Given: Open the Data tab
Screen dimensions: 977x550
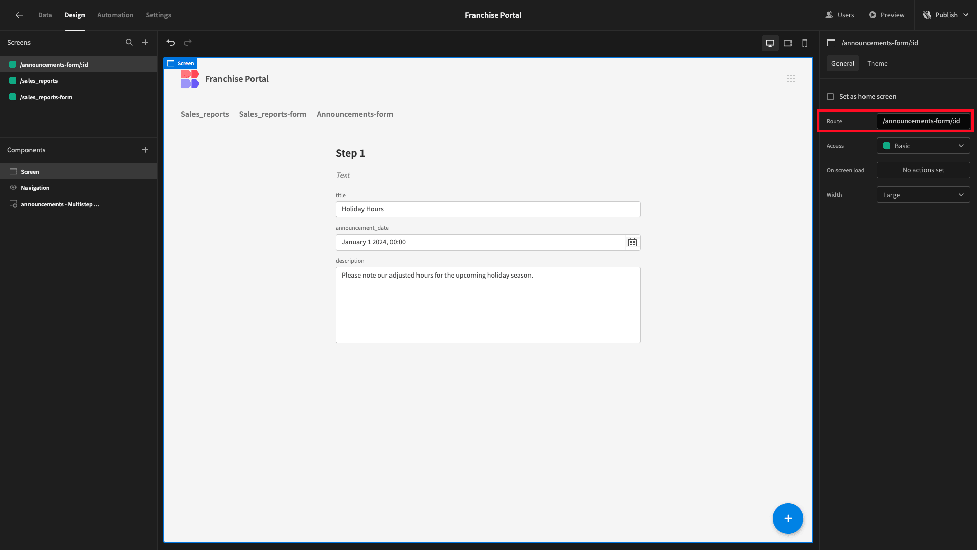Looking at the screenshot, I should coord(45,15).
